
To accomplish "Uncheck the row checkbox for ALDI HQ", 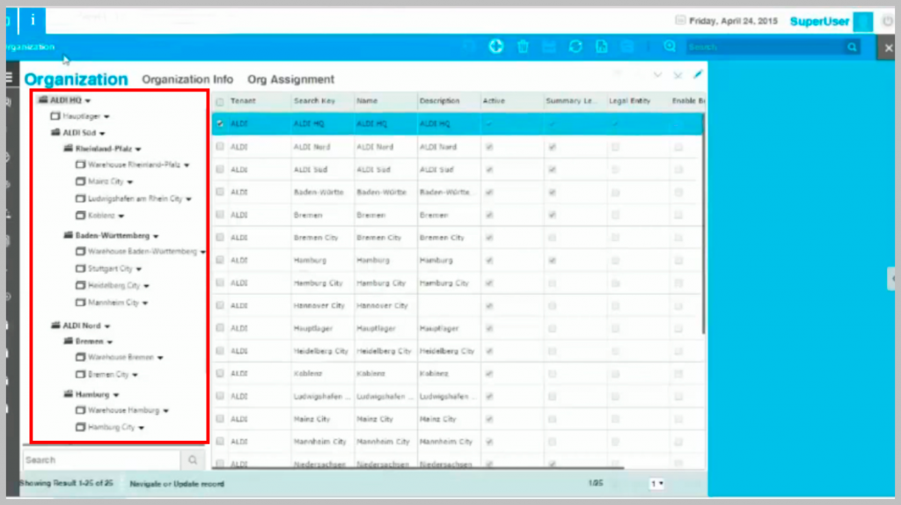I will click(219, 123).
